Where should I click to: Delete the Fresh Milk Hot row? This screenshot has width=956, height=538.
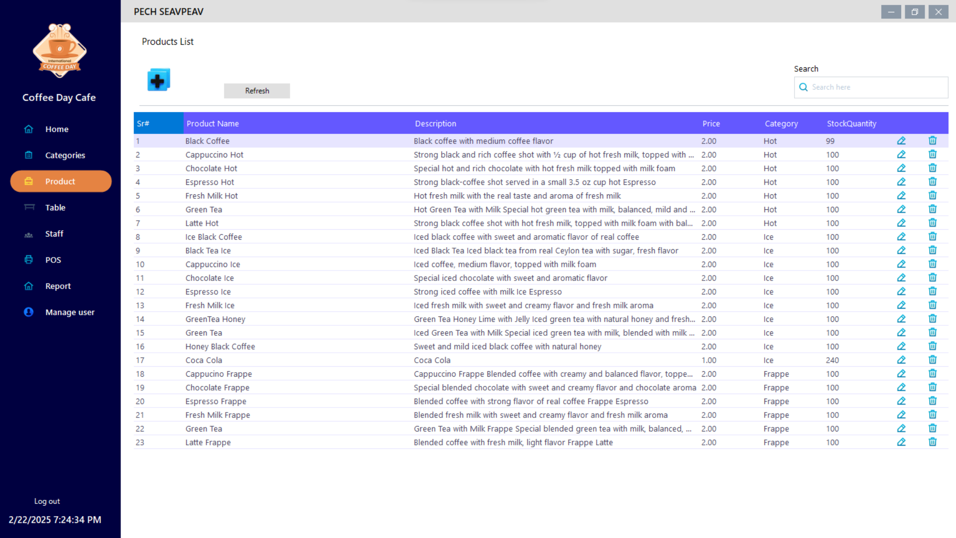pyautogui.click(x=933, y=196)
